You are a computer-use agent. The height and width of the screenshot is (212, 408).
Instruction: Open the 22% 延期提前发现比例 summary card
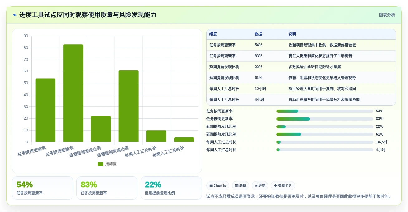click(171, 188)
